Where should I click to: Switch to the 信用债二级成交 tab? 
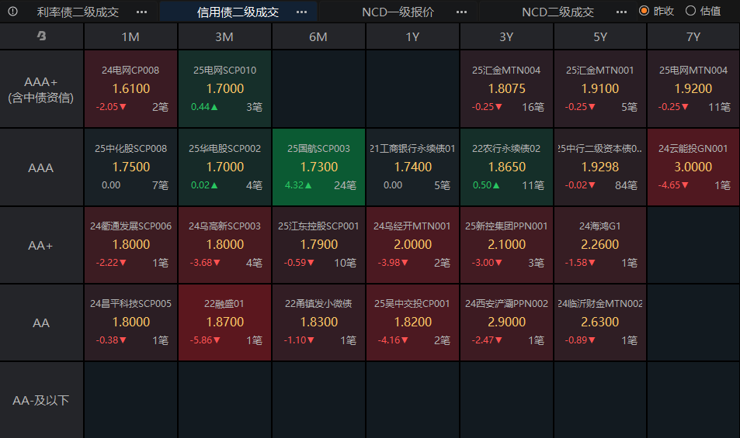(238, 12)
